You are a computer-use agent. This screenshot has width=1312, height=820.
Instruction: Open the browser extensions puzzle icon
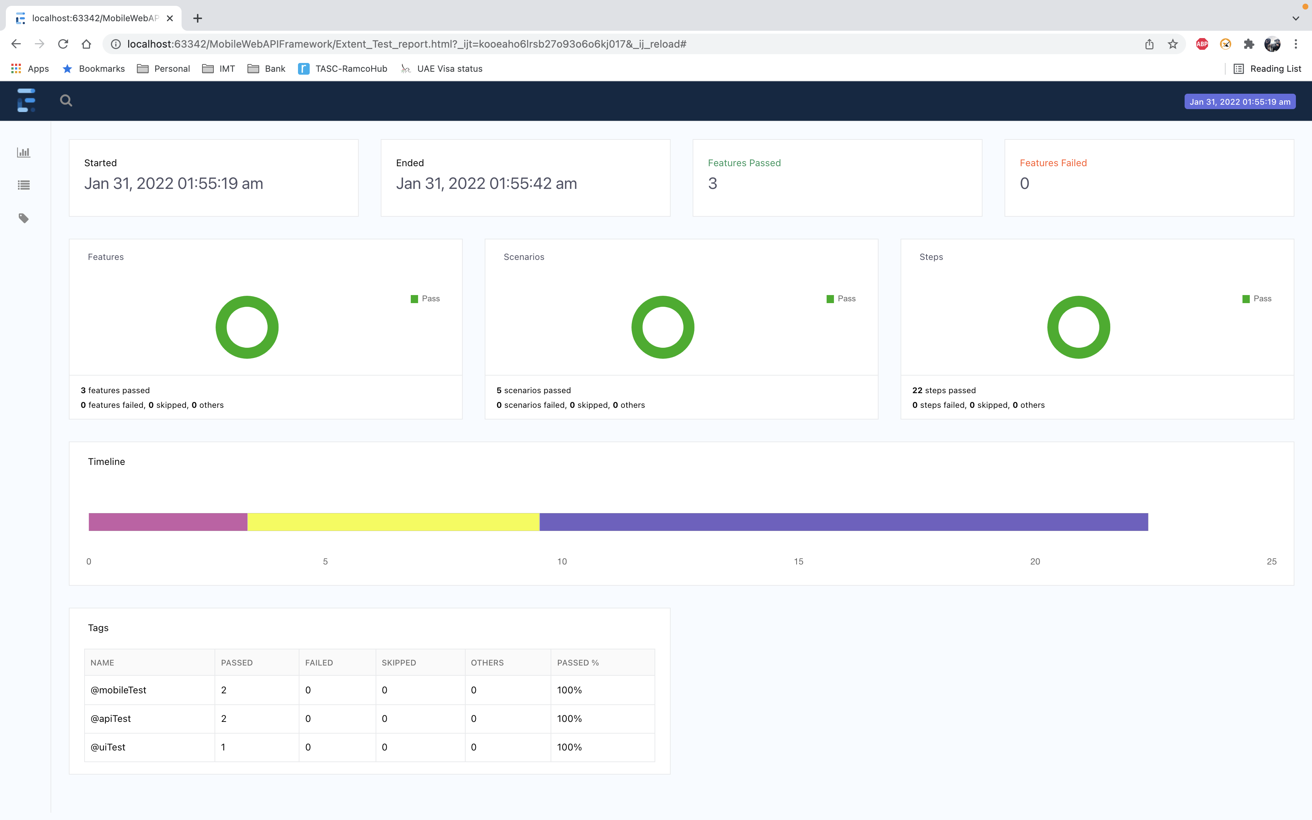coord(1249,44)
